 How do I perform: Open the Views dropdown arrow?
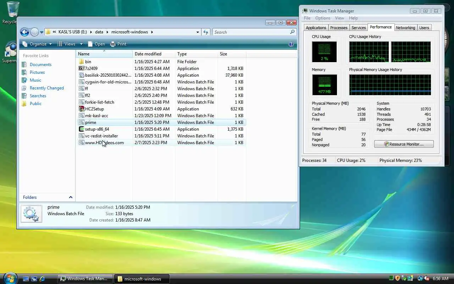(x=81, y=44)
